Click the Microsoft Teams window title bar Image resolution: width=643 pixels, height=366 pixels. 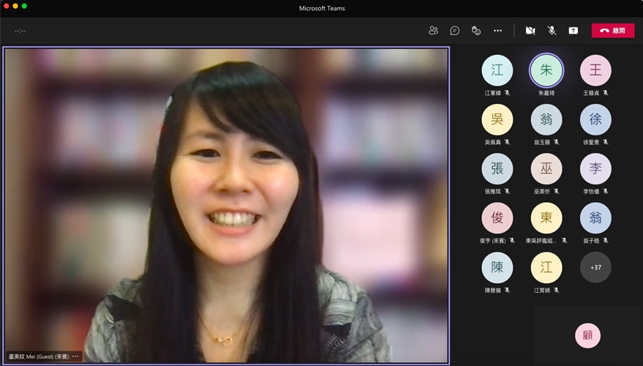click(x=322, y=8)
